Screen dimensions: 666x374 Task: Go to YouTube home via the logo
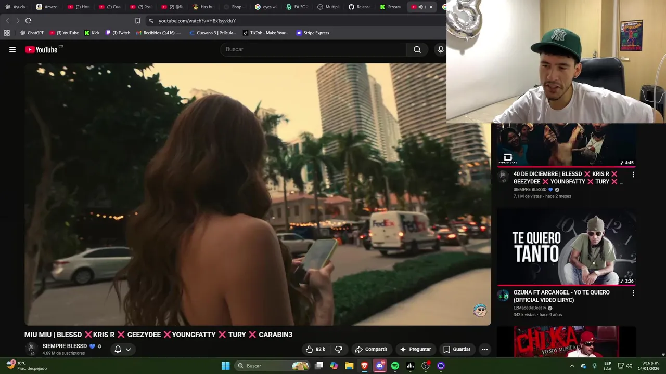coord(42,49)
